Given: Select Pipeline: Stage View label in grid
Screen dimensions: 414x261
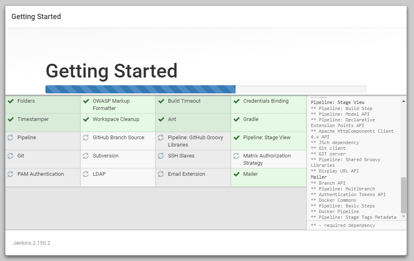Looking at the screenshot, I should point(267,137).
